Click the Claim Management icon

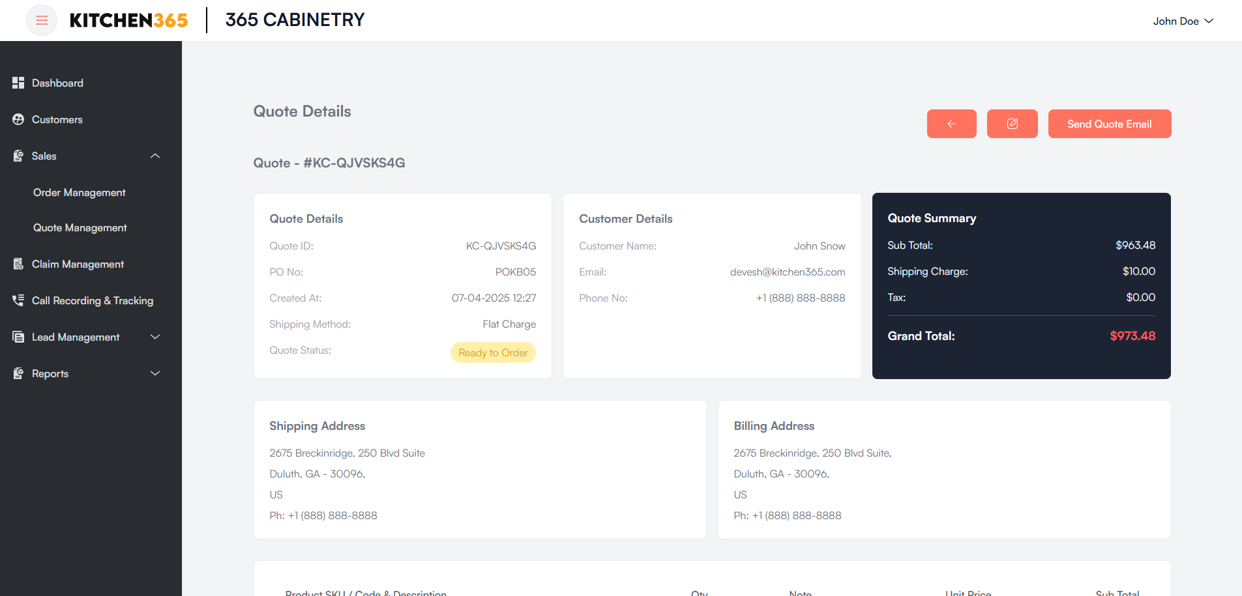click(x=18, y=264)
